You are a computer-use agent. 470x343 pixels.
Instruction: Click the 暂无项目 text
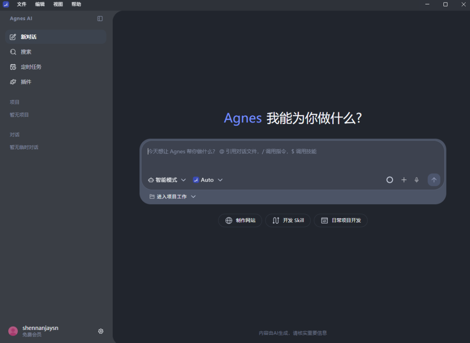click(x=19, y=115)
